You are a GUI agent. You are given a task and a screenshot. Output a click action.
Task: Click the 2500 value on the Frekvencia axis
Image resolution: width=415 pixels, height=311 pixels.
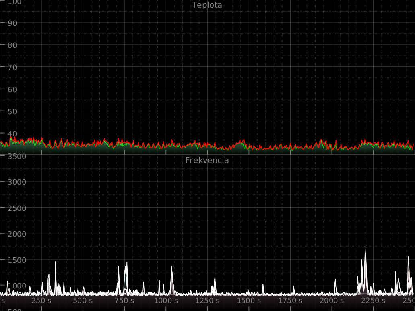pyautogui.click(x=17, y=208)
